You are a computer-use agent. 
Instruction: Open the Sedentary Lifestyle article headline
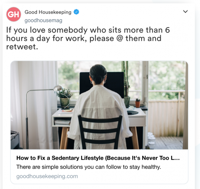pos(98,158)
